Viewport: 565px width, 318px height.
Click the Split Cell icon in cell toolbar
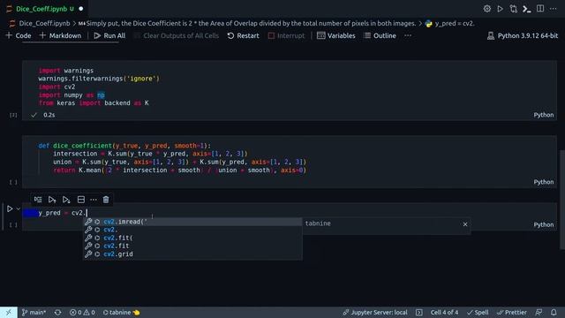click(x=81, y=200)
